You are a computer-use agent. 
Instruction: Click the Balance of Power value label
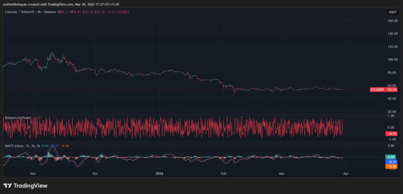click(x=37, y=118)
